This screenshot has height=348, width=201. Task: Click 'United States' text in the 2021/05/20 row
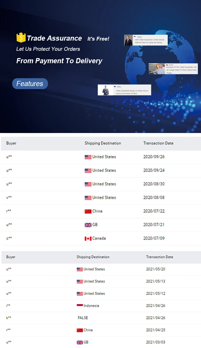click(94, 269)
